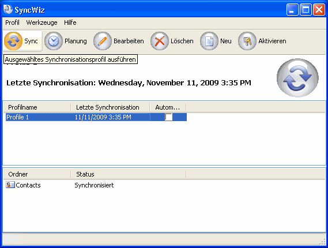The image size is (328, 248).
Task: Click the Ordner column header
Action: [37, 174]
